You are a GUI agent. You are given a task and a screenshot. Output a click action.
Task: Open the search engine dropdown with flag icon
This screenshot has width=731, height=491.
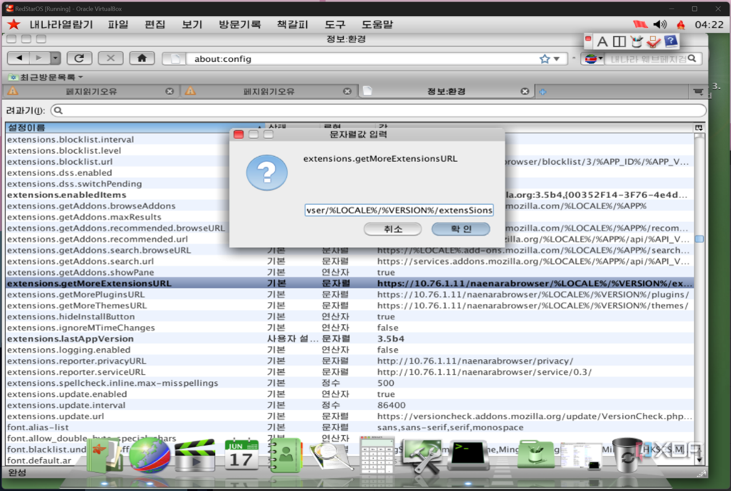point(593,58)
